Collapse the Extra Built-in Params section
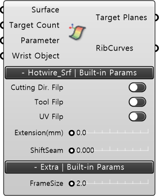159x196 pixels. click(x=79, y=167)
